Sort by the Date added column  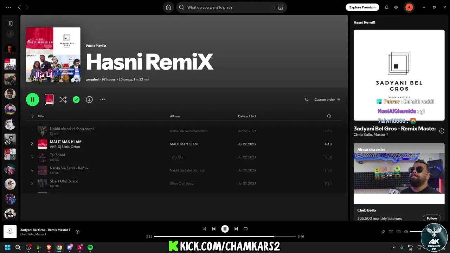pyautogui.click(x=247, y=116)
